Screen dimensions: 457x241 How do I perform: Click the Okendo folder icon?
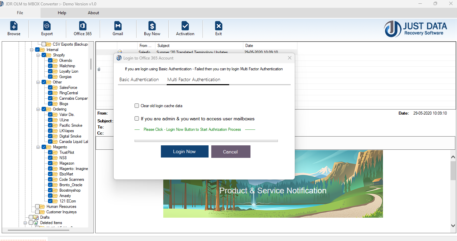pos(55,61)
